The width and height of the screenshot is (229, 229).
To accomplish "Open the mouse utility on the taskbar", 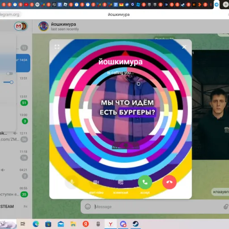I will (98, 224).
